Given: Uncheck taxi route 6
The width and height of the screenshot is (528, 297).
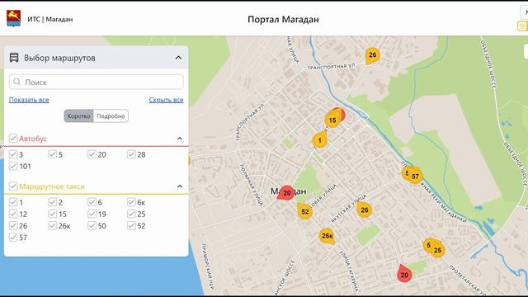Looking at the screenshot, I should [92, 202].
